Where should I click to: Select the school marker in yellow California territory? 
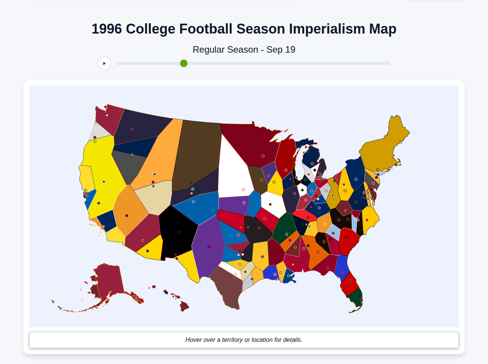click(x=104, y=181)
